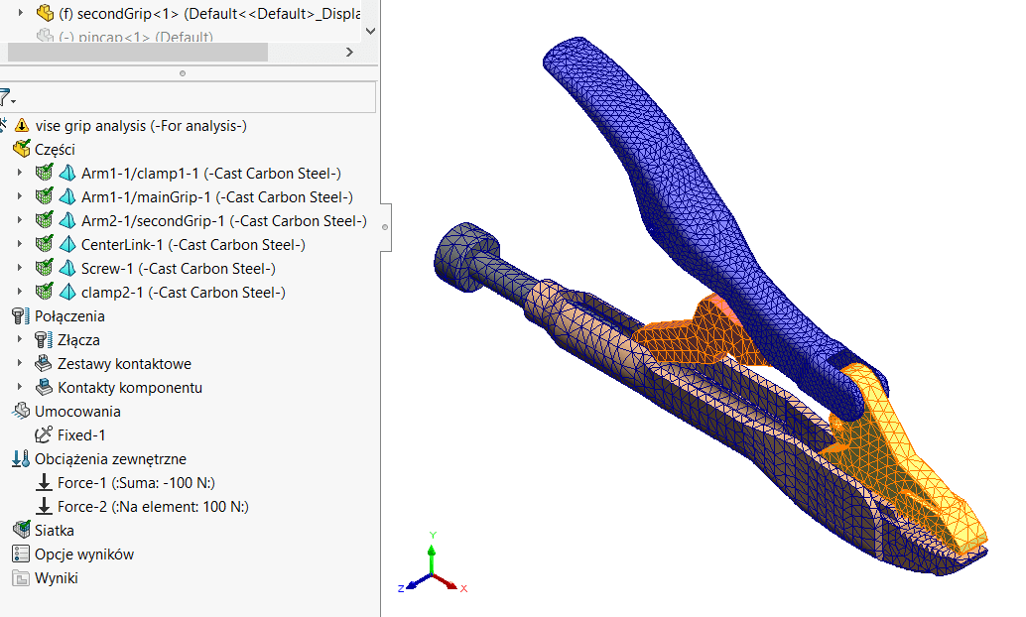Click the Zestawy kontaktowe contact sets icon
The image size is (1026, 617).
[x=44, y=363]
